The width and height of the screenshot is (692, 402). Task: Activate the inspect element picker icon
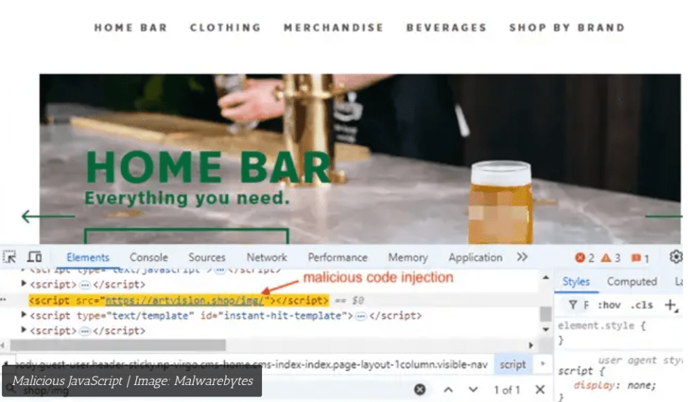pos(9,257)
